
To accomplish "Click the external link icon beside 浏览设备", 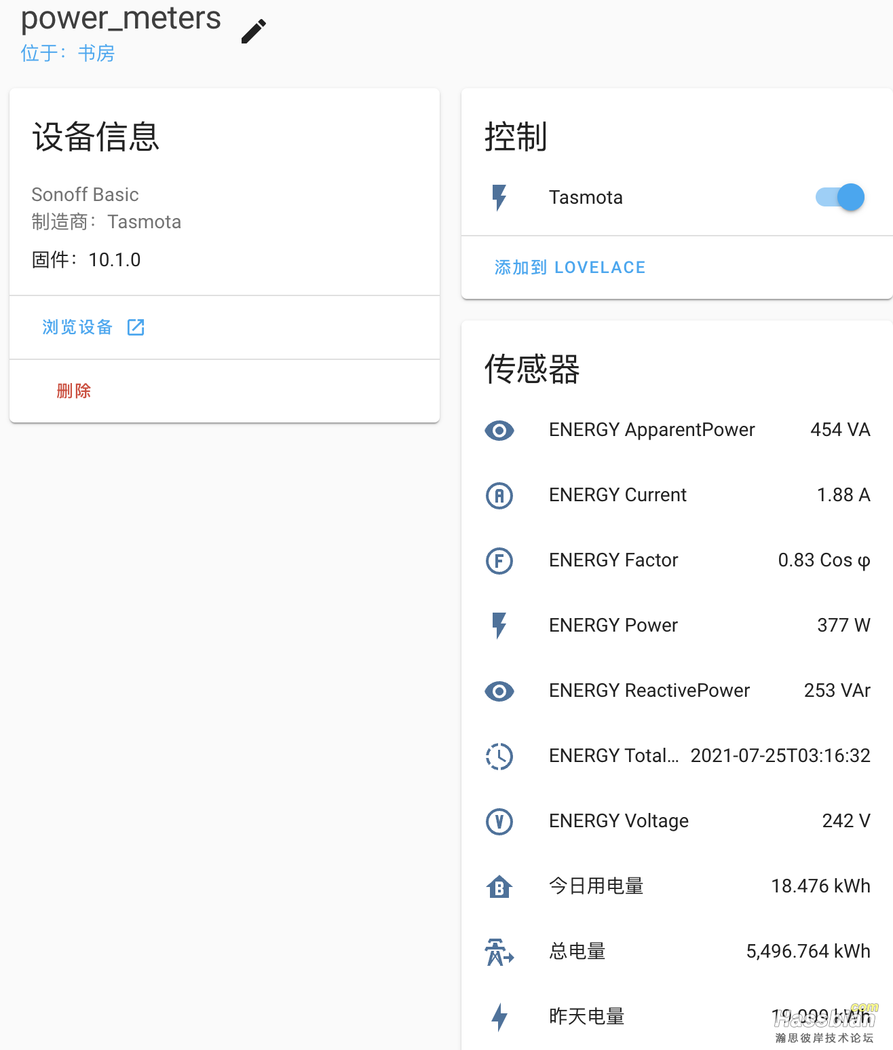I will [x=136, y=327].
